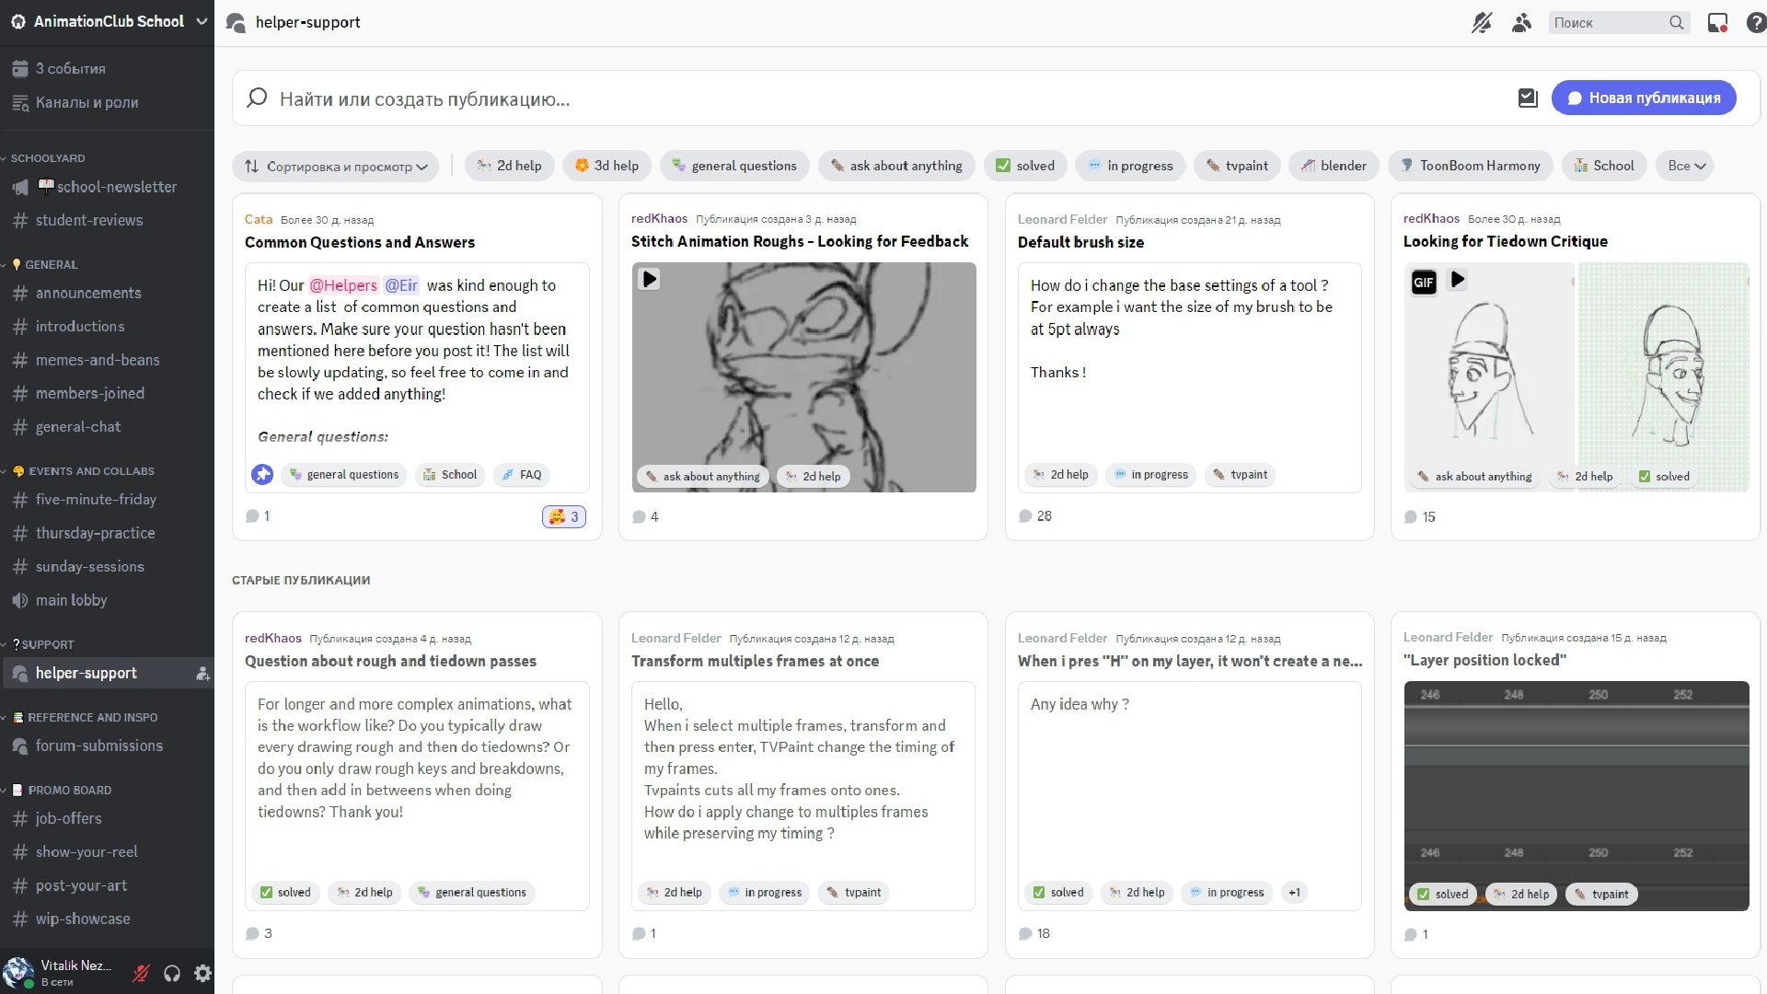Toggle headphones deafen in user panel
The width and height of the screenshot is (1767, 994).
pos(172,973)
